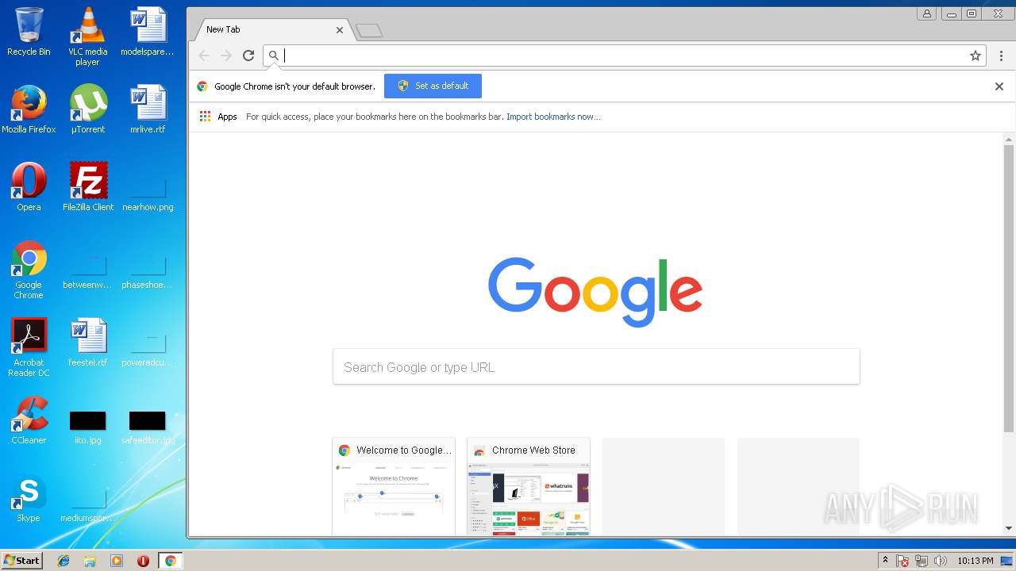Click the back navigation arrow

pyautogui.click(x=204, y=56)
